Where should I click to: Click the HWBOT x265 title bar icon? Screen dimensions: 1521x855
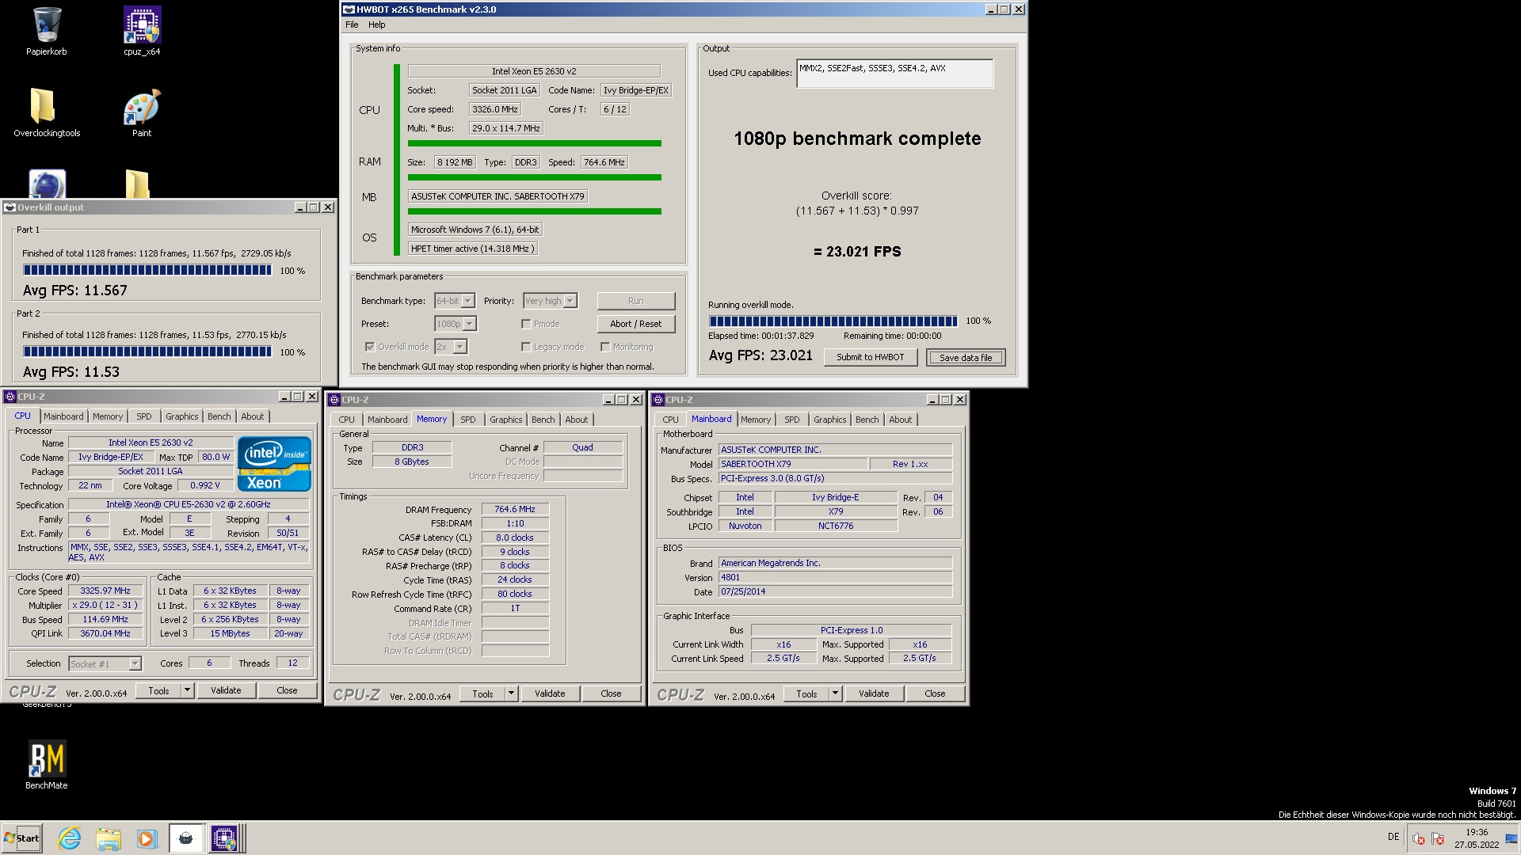tap(349, 9)
